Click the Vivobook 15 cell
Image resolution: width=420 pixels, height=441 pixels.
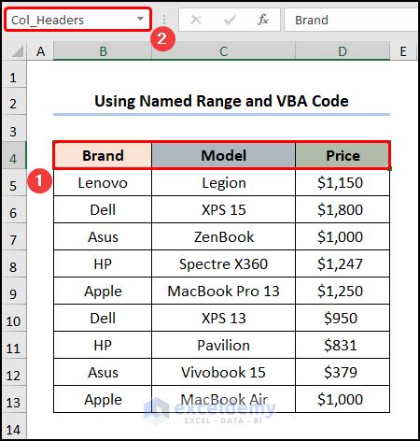point(223,372)
